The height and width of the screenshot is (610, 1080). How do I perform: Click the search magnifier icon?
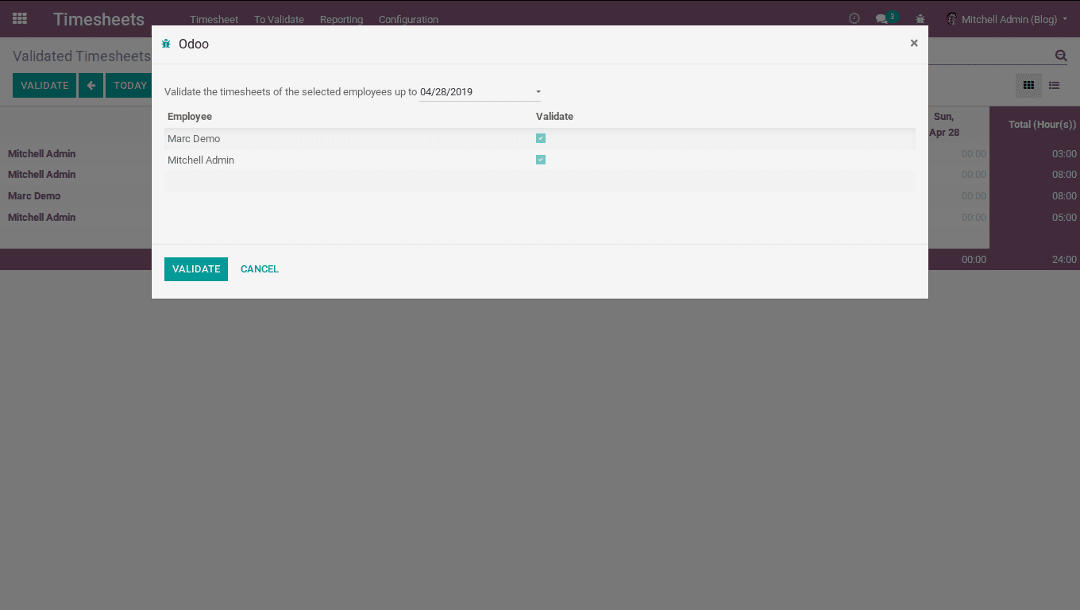point(1061,56)
